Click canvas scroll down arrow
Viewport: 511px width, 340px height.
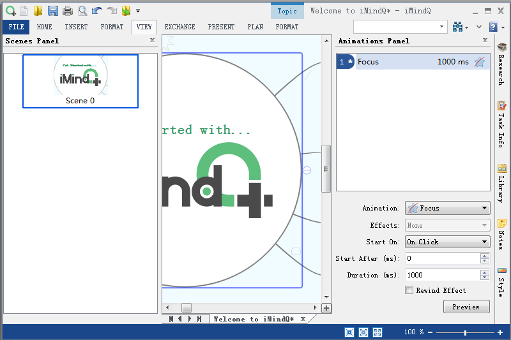326,297
